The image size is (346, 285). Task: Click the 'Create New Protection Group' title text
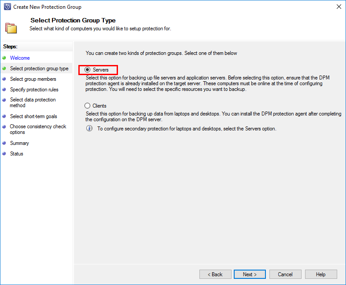click(47, 7)
